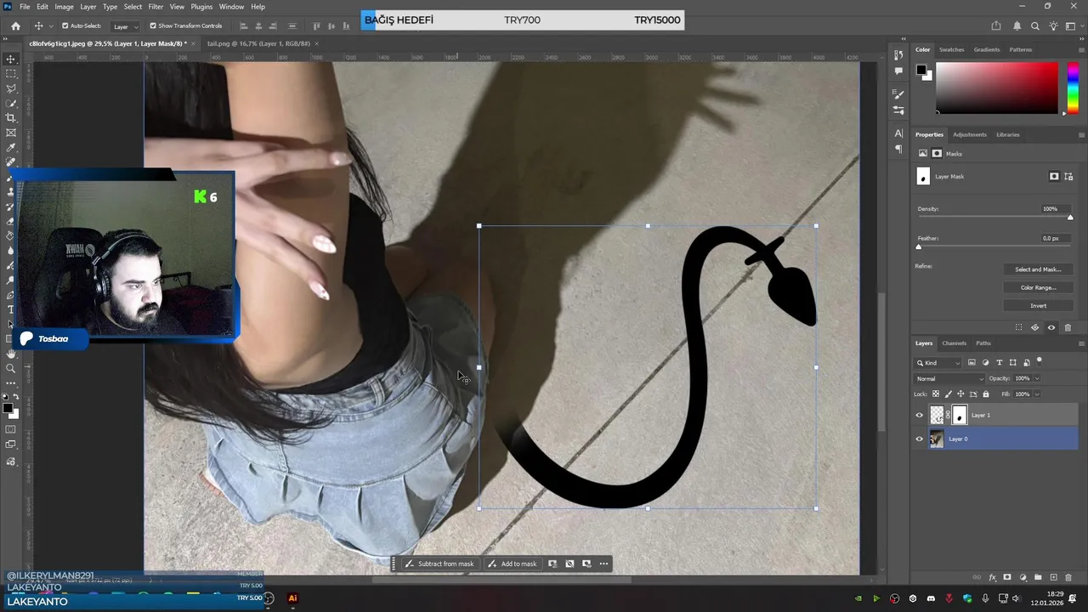1088x612 pixels.
Task: Open the Fill slider dropdown arrow
Action: (1037, 394)
